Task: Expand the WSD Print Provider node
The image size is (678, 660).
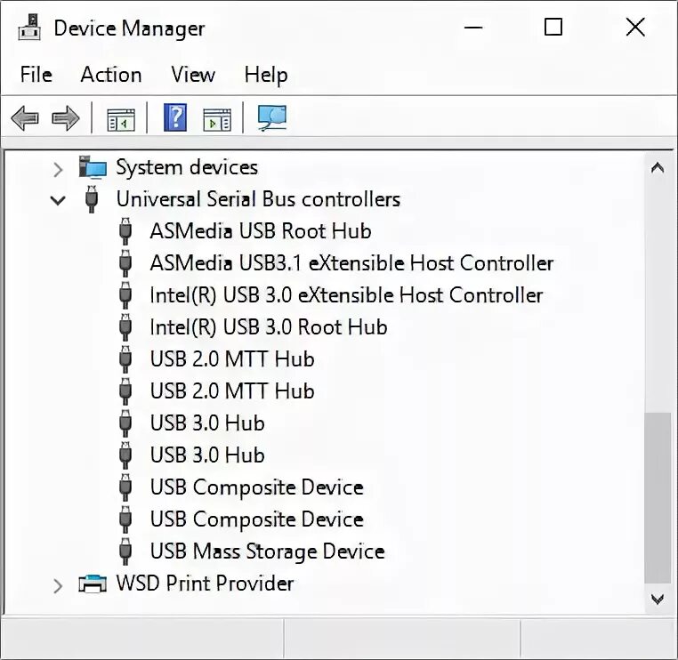Action: point(58,585)
